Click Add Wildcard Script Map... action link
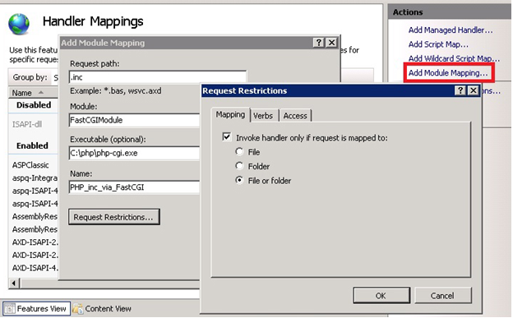The width and height of the screenshot is (513, 318). [454, 58]
